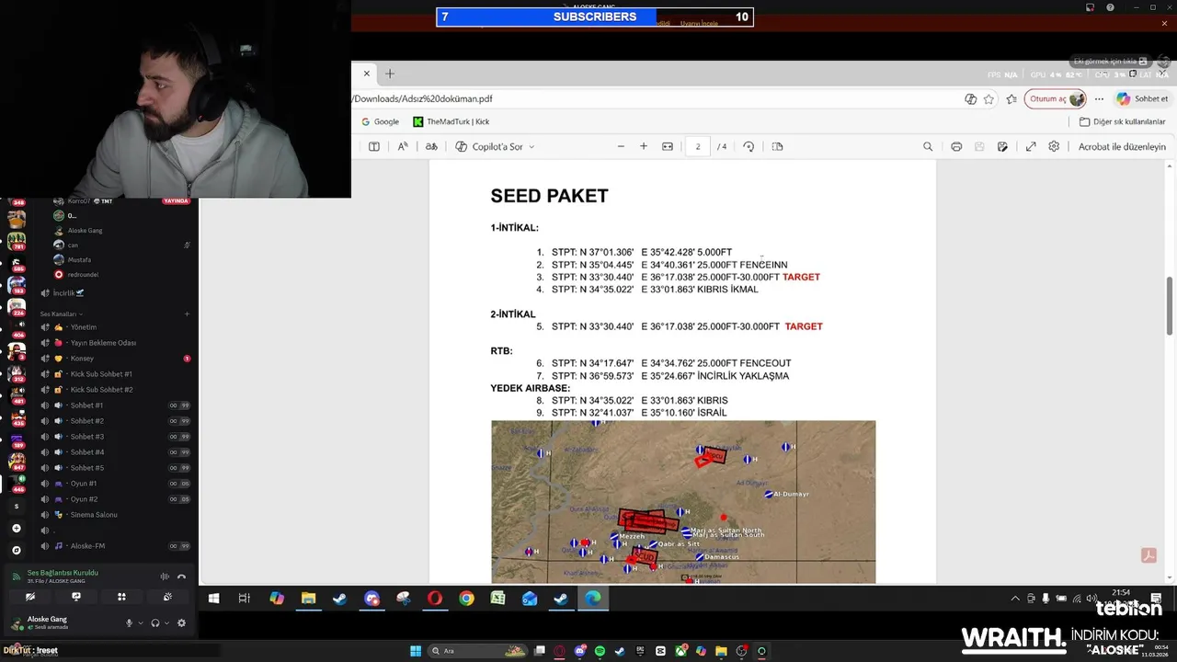Mute the Discord microphone
The height and width of the screenshot is (662, 1177).
click(x=129, y=623)
